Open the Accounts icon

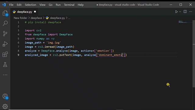[x=5, y=97]
